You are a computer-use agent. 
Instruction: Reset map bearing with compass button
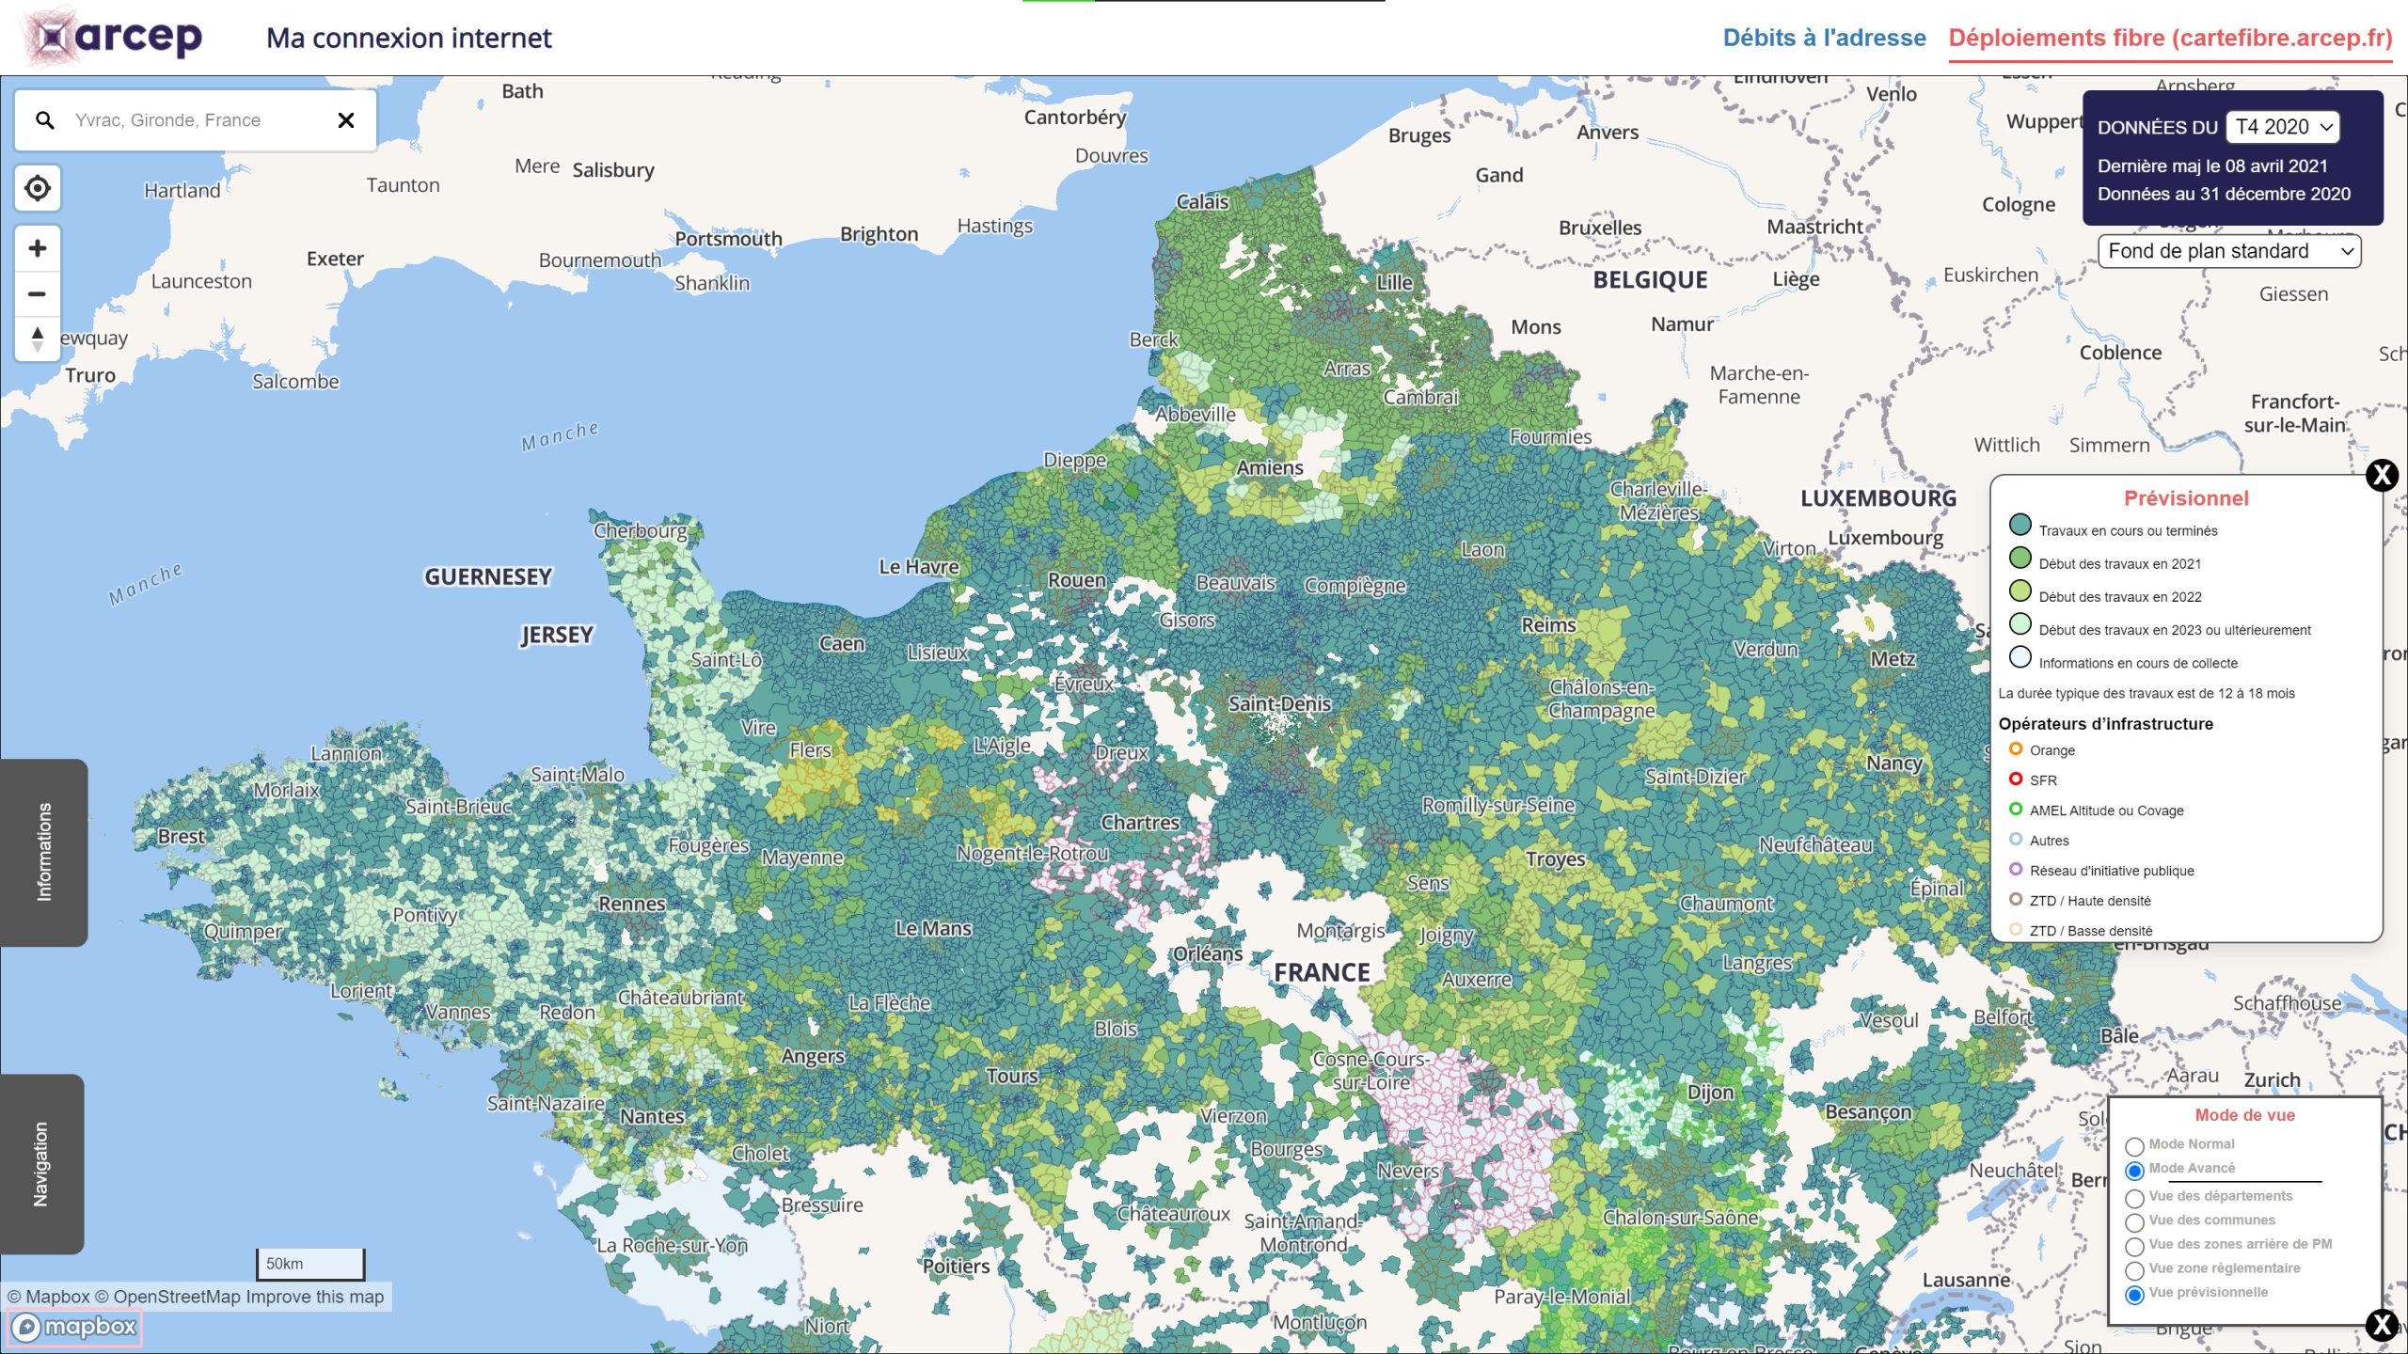(38, 338)
